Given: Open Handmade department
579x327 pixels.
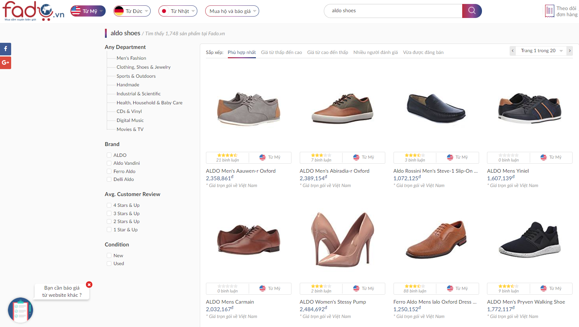Looking at the screenshot, I should 128,85.
